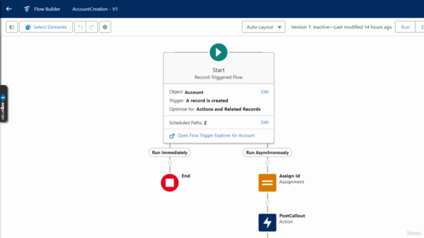Screen dimensions: 424x238
Task: Click the Assign Id label text
Action: [290, 176]
